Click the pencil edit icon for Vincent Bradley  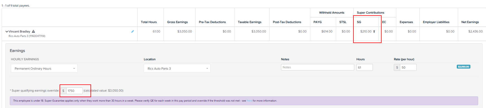[133, 31]
